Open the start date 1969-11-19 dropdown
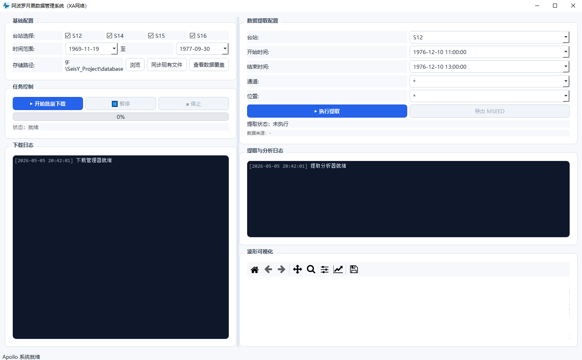The height and width of the screenshot is (360, 582). click(114, 49)
